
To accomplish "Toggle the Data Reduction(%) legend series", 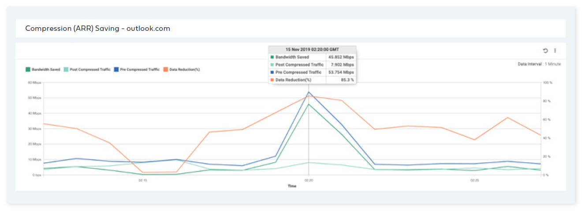I will coord(182,69).
